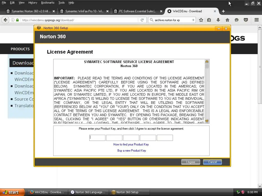Close the Norton 360 Setup dialog

tap(226, 29)
